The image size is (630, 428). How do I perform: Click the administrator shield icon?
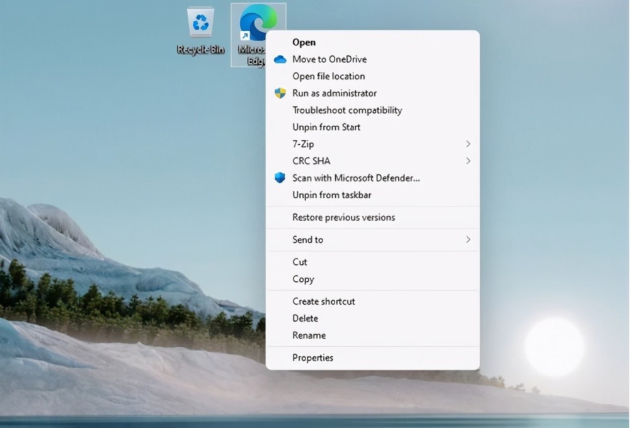280,93
